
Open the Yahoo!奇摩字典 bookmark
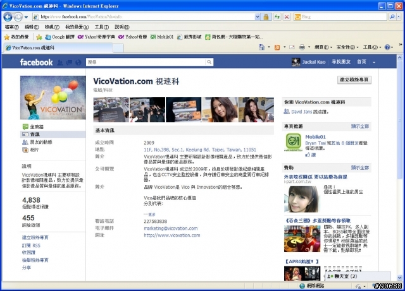(x=96, y=37)
